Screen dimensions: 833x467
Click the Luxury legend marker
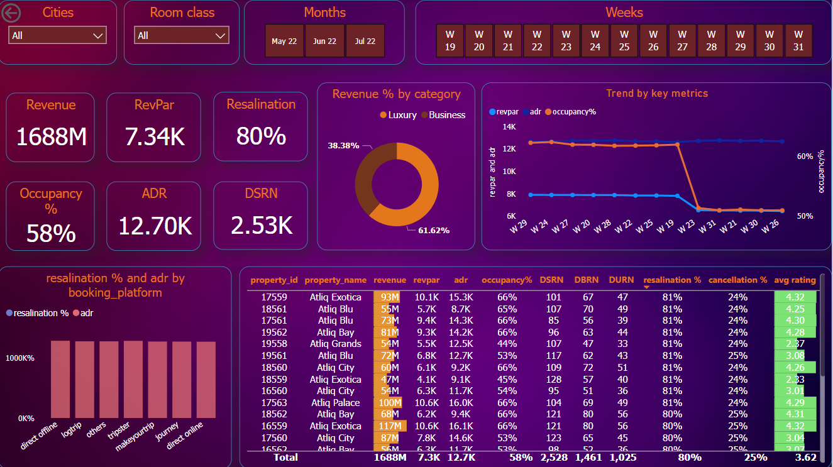383,115
